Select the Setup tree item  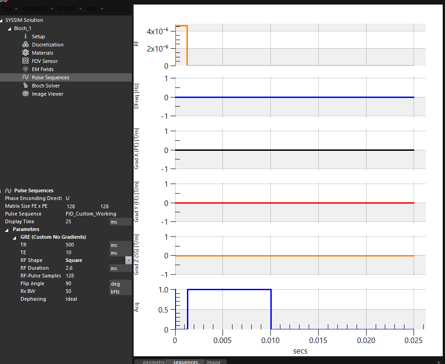(38, 36)
